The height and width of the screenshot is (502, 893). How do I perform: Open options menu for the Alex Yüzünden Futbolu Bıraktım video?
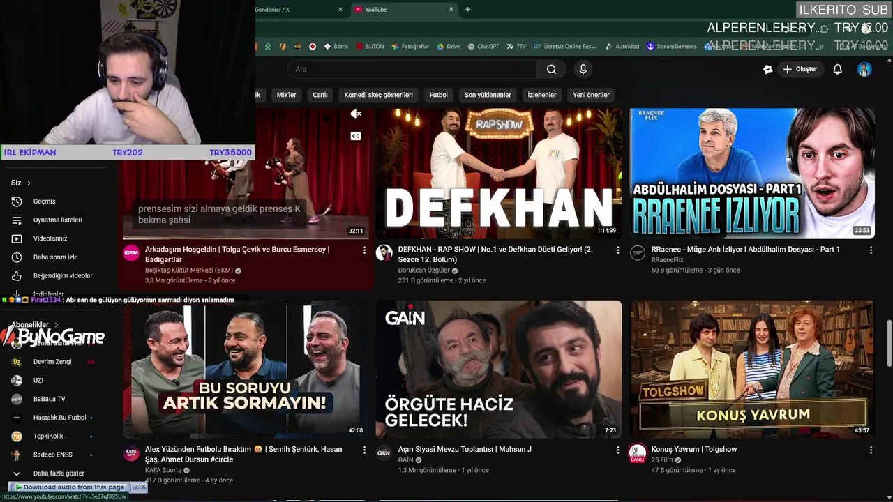[x=364, y=450]
